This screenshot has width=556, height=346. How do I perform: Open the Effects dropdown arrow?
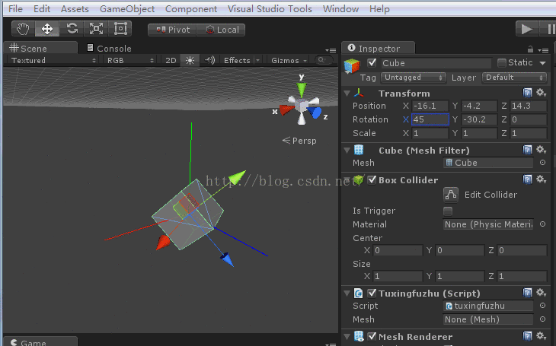257,61
